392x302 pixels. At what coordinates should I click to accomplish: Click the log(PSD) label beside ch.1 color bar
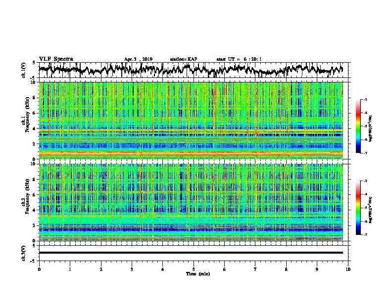coord(371,128)
